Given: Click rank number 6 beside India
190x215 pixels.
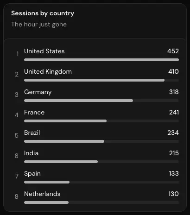Looking at the screenshot, I should click(17, 156).
